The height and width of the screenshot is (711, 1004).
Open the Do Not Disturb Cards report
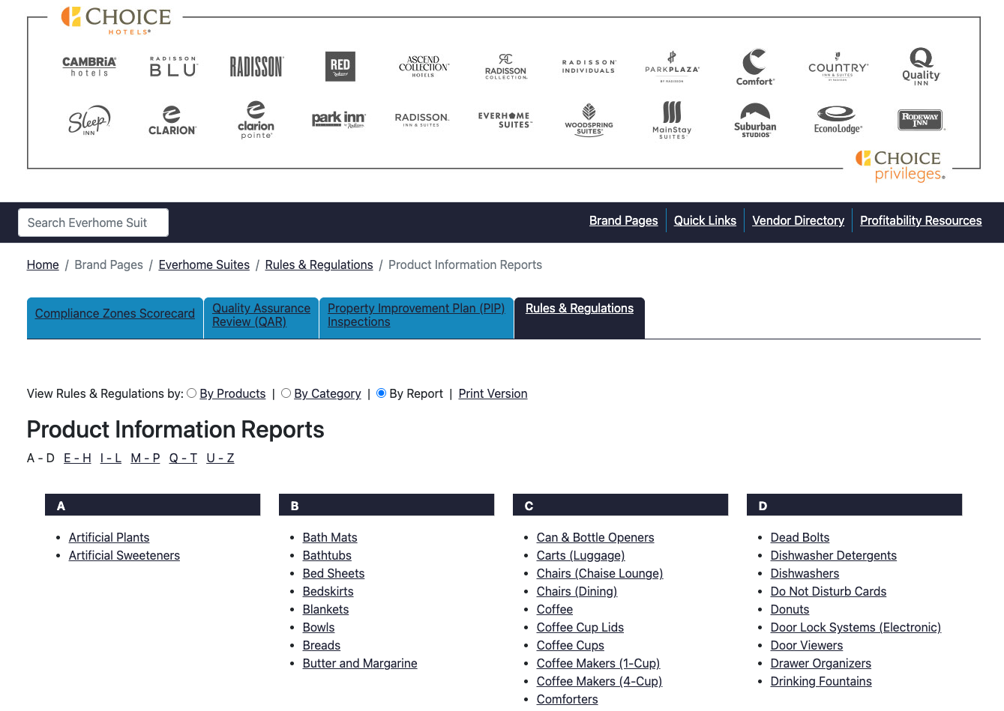click(x=829, y=591)
